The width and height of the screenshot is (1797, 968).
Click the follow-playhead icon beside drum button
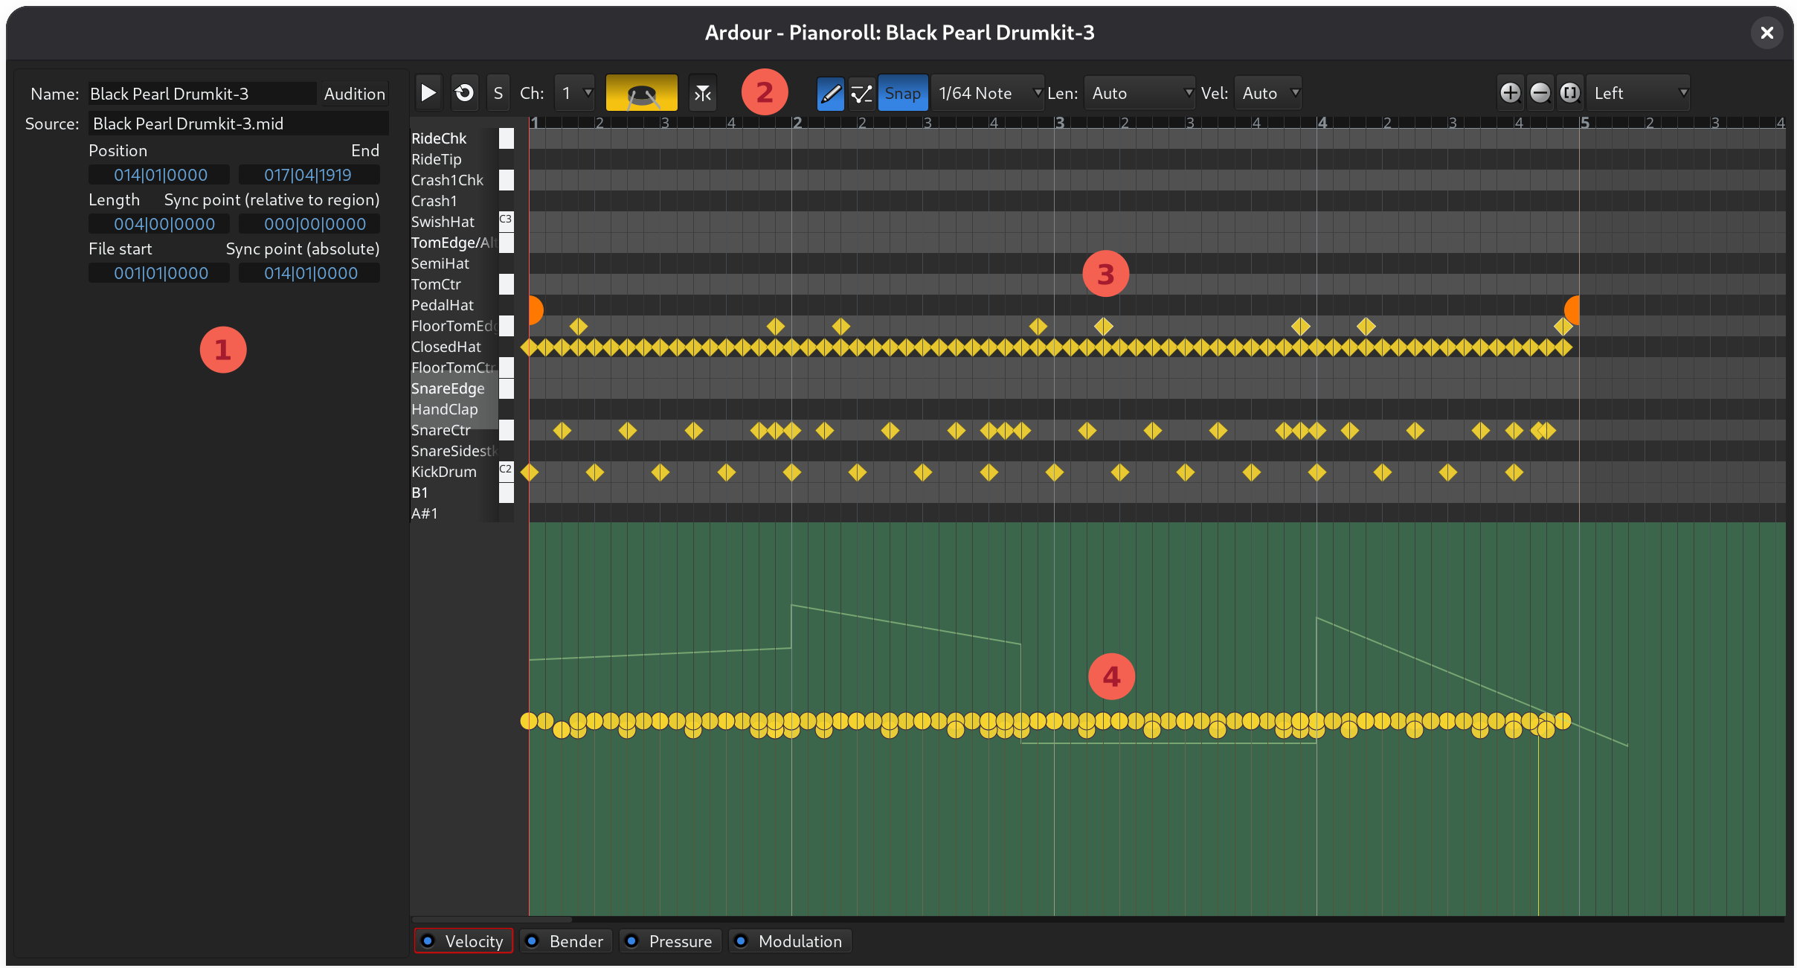tap(702, 93)
